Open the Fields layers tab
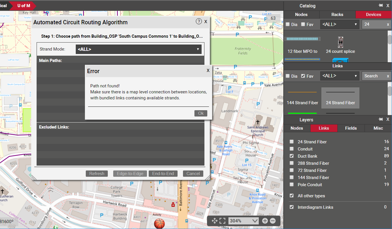Screen dimensions: 392x229 point(351,128)
